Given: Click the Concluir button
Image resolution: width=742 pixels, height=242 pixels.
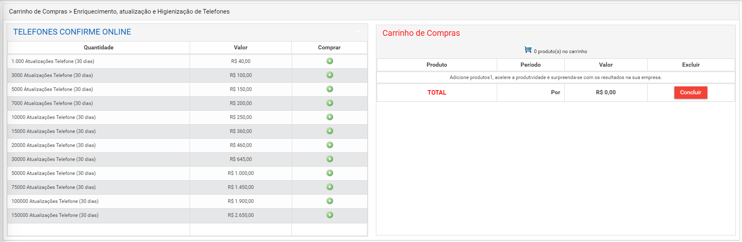Looking at the screenshot, I should point(690,93).
